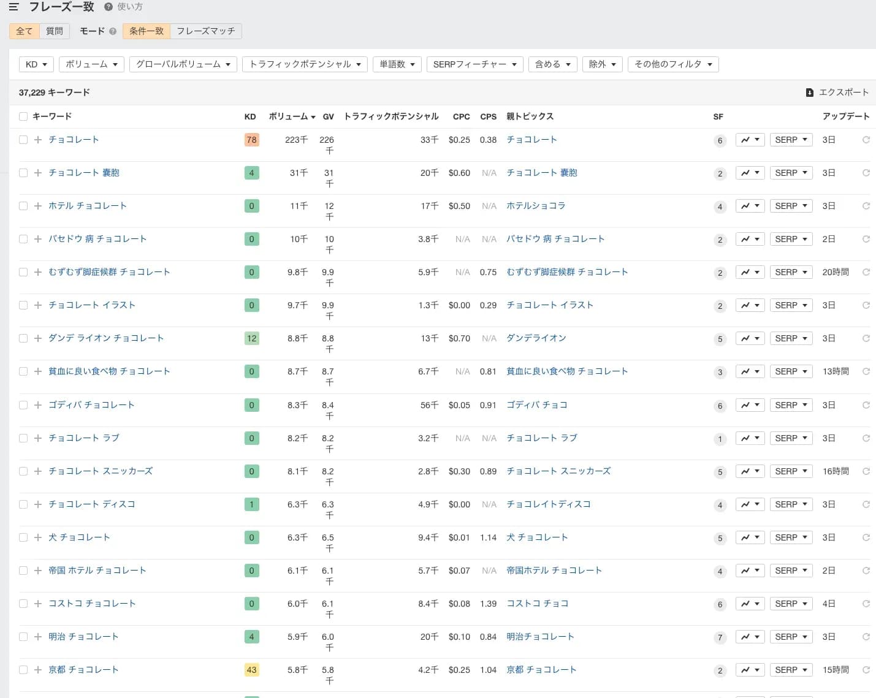Choose the フレーズマッチ mode
Image resolution: width=876 pixels, height=698 pixels.
pyautogui.click(x=206, y=31)
